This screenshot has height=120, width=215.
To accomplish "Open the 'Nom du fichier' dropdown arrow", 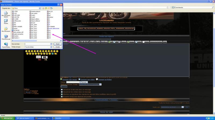I will click(x=51, y=44).
